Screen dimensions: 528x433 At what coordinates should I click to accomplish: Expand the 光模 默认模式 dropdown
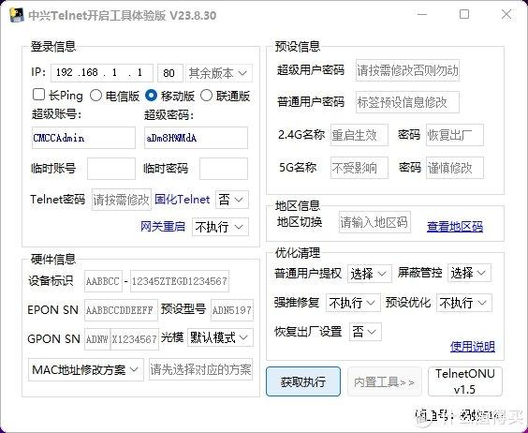coord(220,337)
